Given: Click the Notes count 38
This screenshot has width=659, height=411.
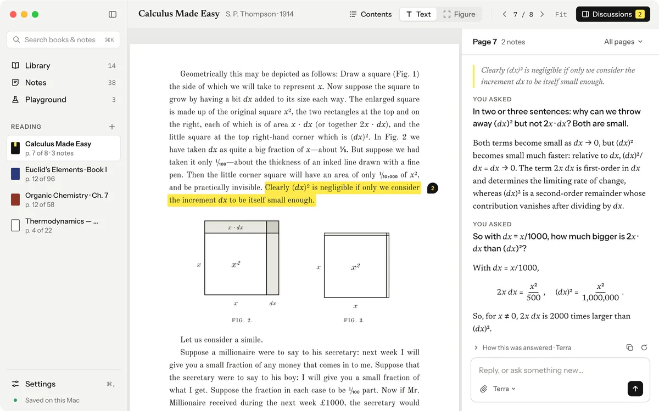Looking at the screenshot, I should point(112,82).
